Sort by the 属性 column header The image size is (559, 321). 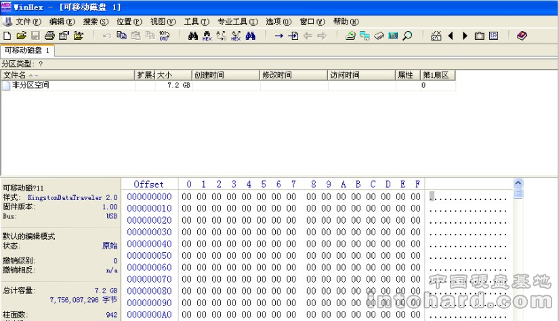[408, 75]
